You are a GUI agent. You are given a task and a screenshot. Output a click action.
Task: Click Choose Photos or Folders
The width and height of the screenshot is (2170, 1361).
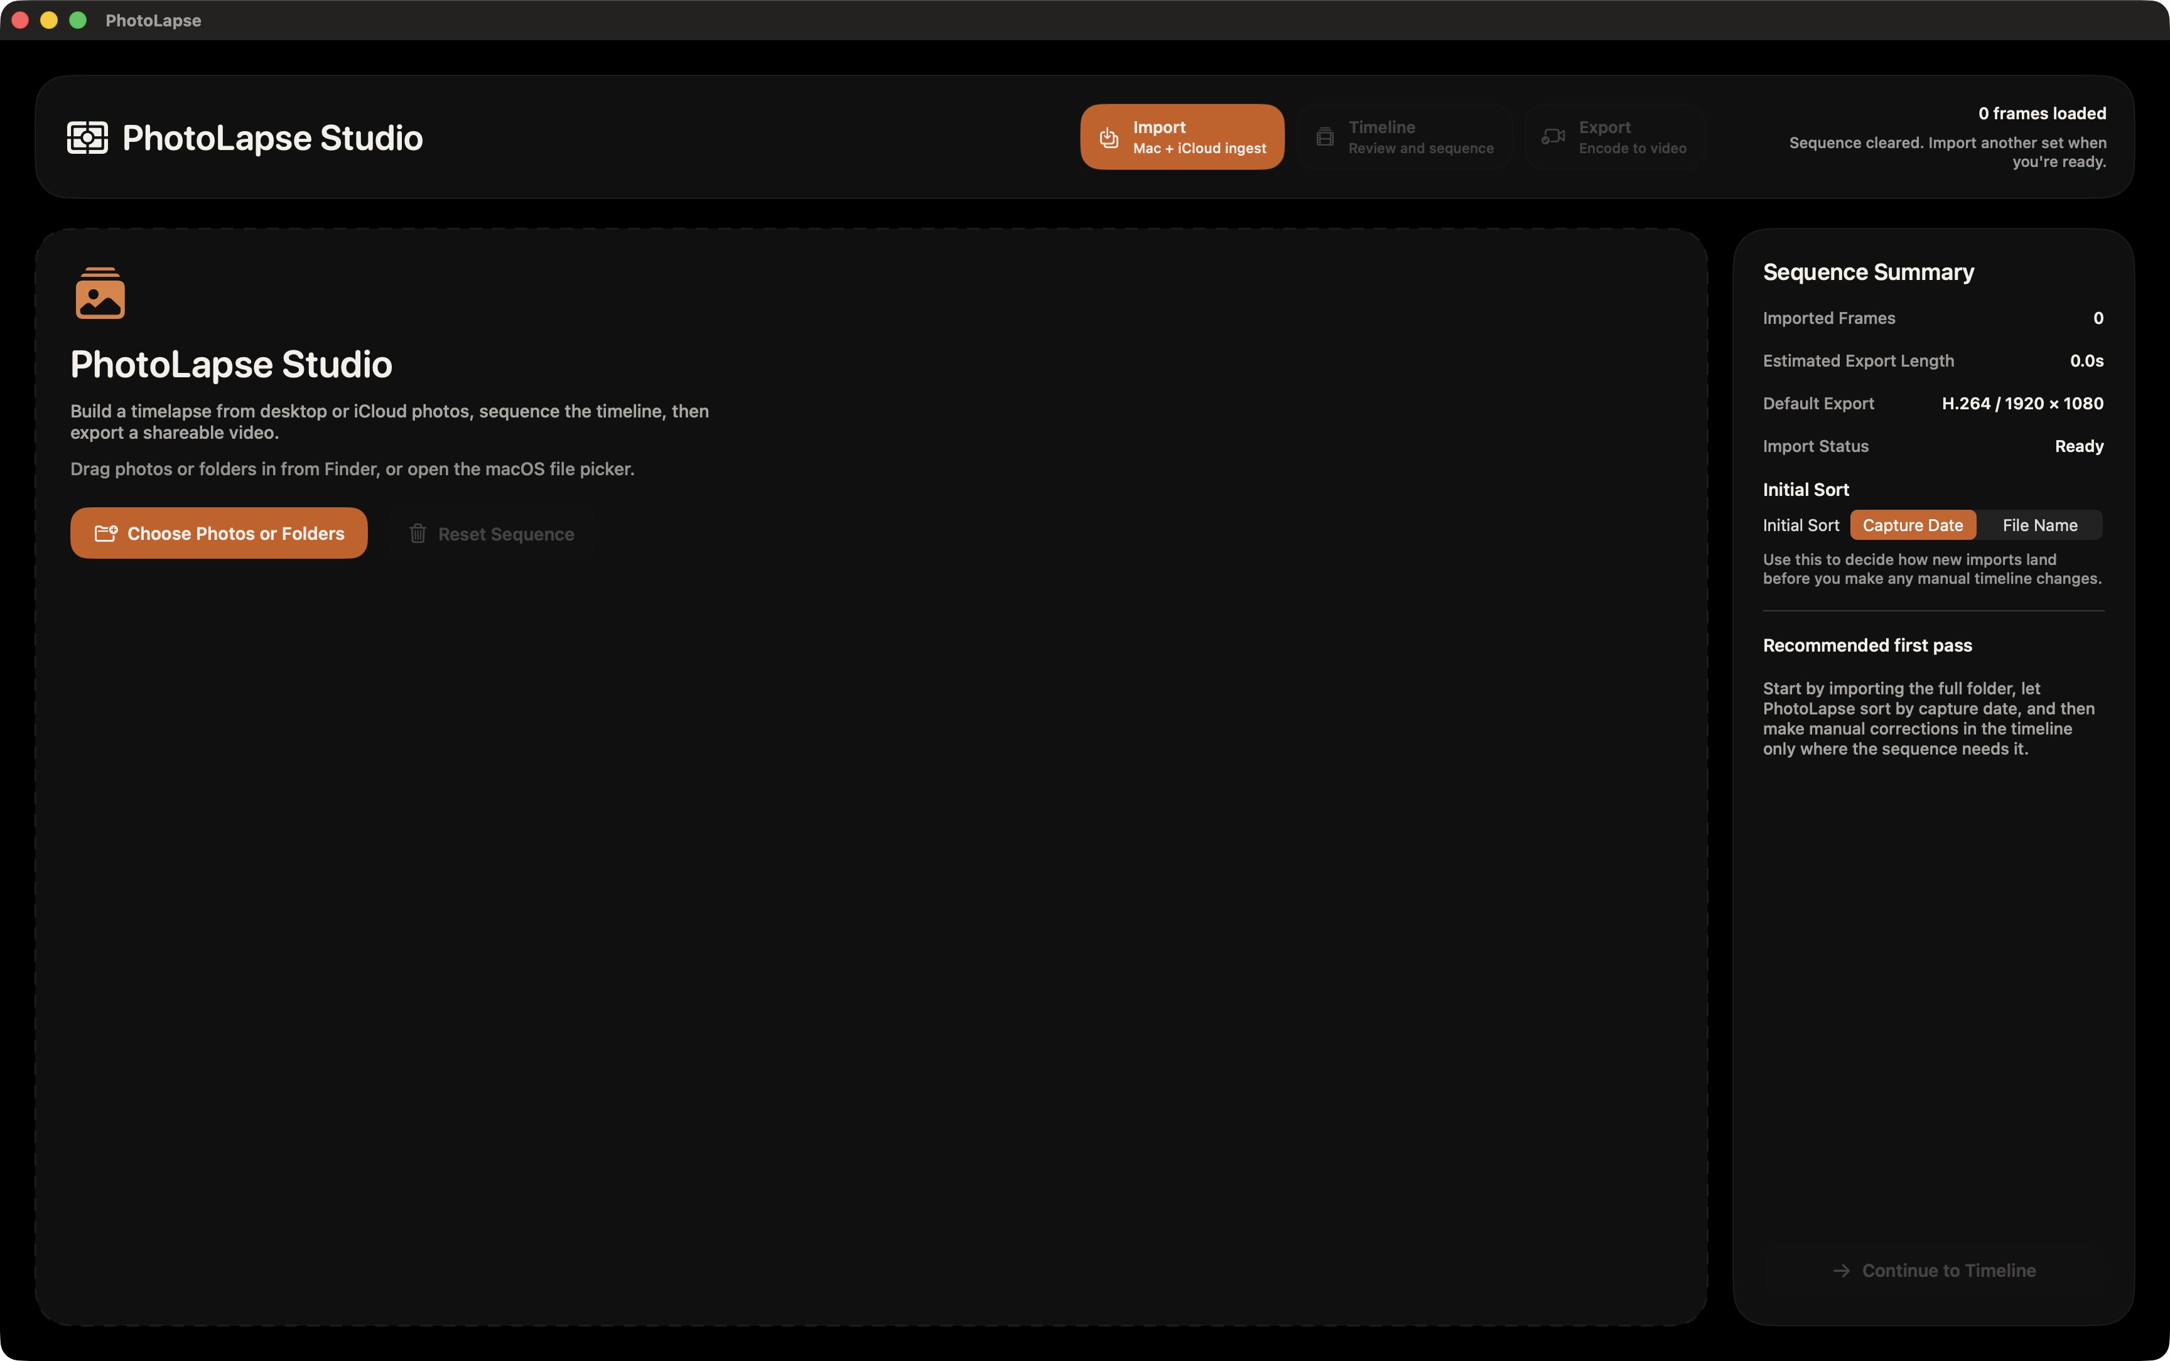218,533
